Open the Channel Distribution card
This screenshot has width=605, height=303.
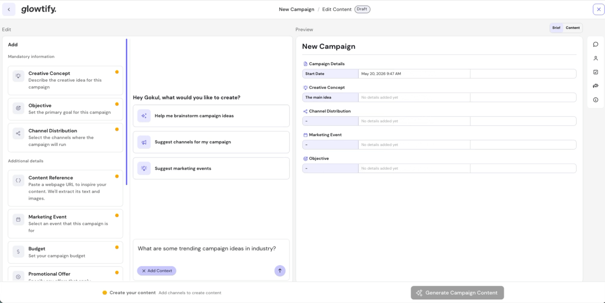(65, 138)
